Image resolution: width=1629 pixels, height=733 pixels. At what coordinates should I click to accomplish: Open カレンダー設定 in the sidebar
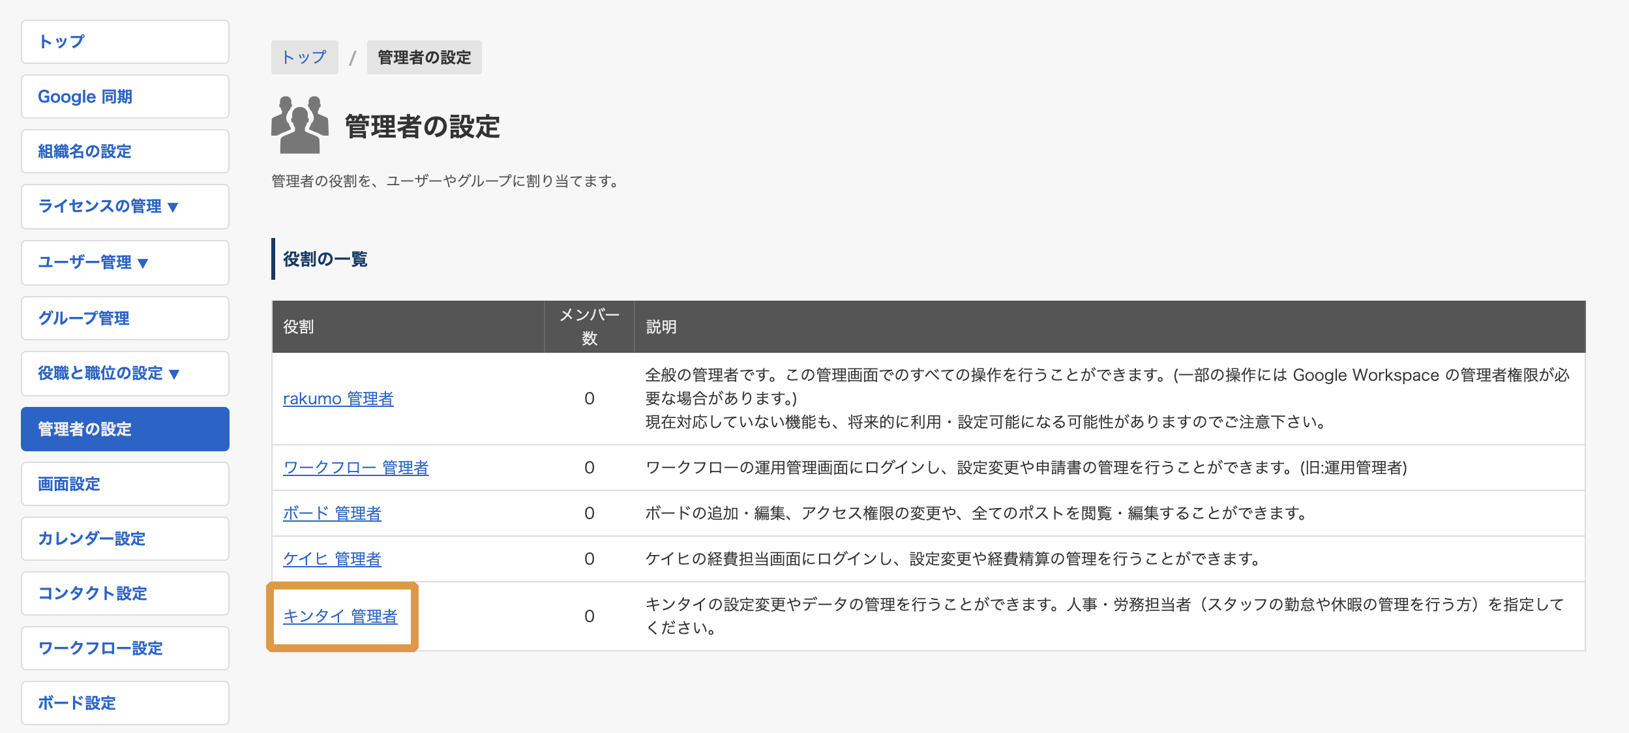[125, 539]
